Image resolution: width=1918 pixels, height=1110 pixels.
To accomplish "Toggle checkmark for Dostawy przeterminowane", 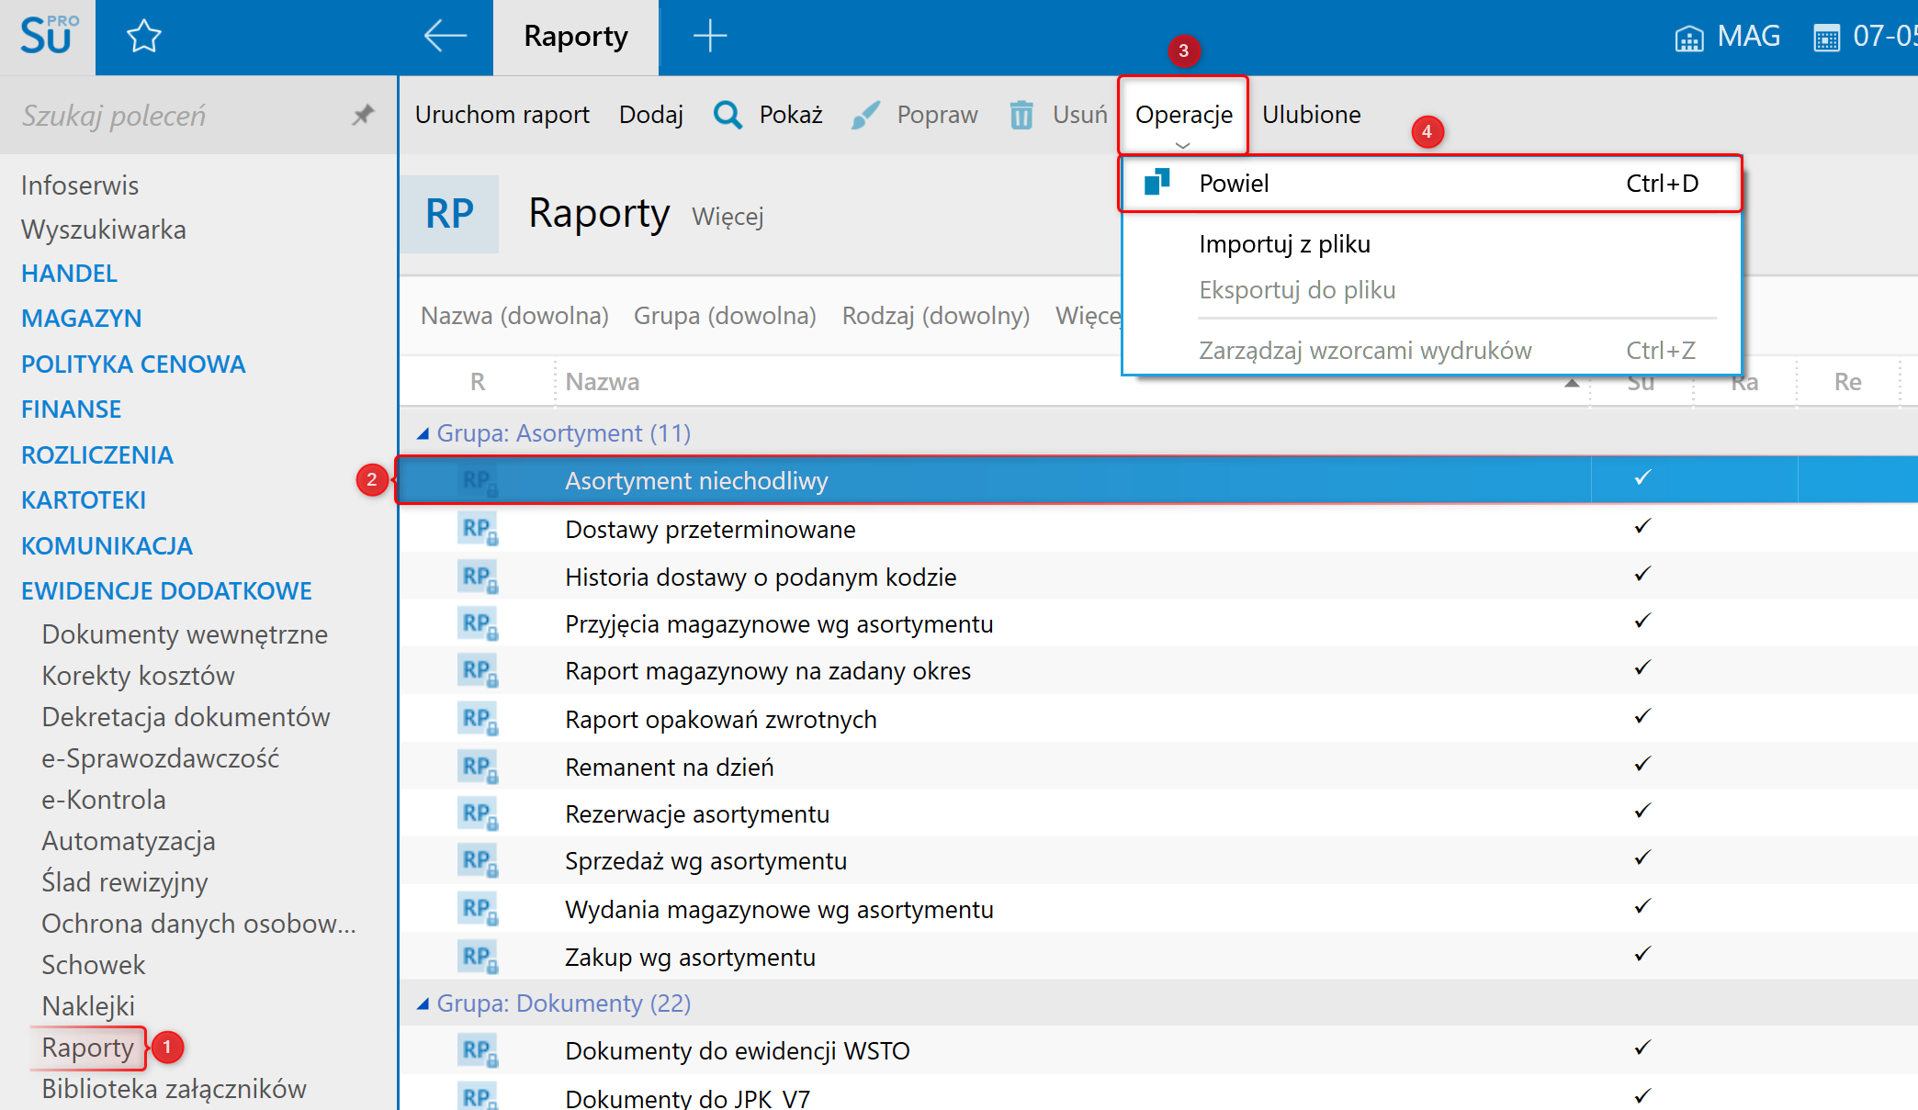I will click(x=1642, y=527).
